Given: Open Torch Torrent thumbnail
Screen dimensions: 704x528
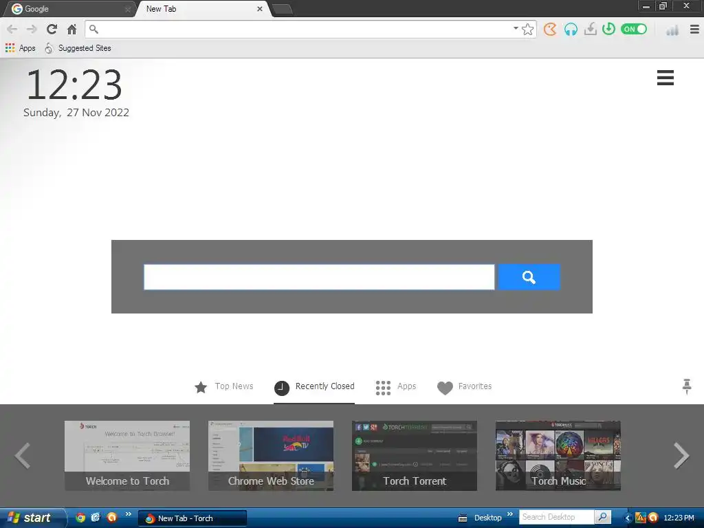Looking at the screenshot, I should (415, 455).
